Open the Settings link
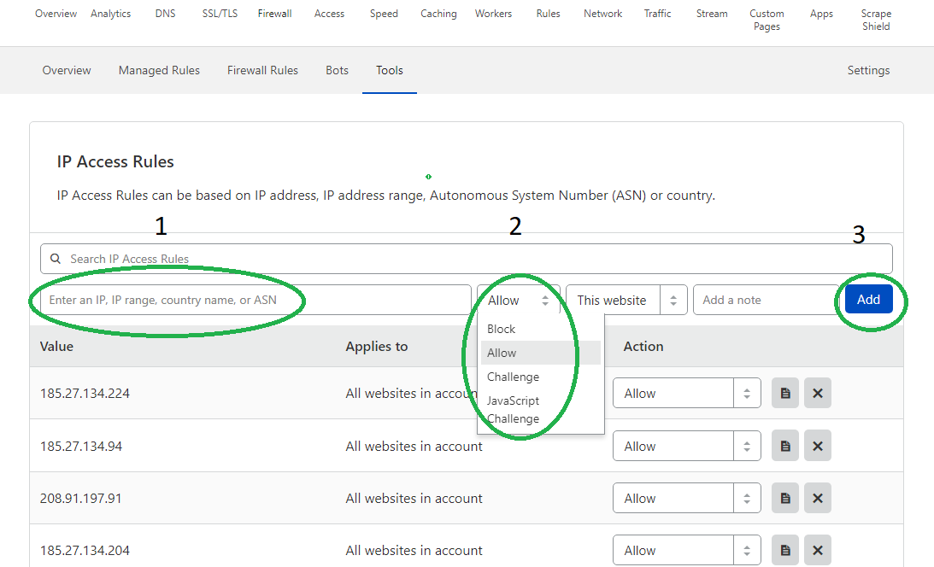The image size is (934, 567). pos(868,70)
